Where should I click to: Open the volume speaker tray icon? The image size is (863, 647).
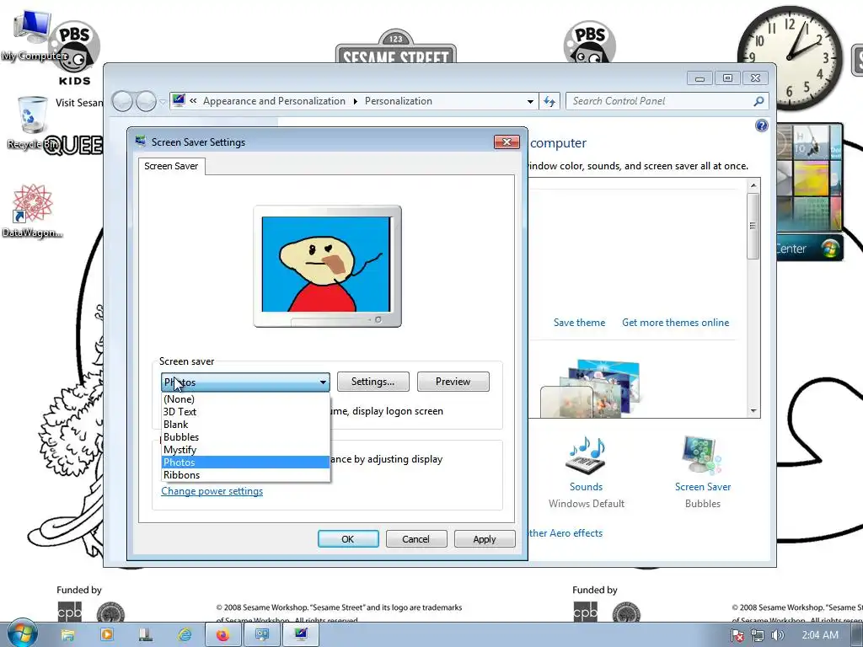pyautogui.click(x=778, y=635)
